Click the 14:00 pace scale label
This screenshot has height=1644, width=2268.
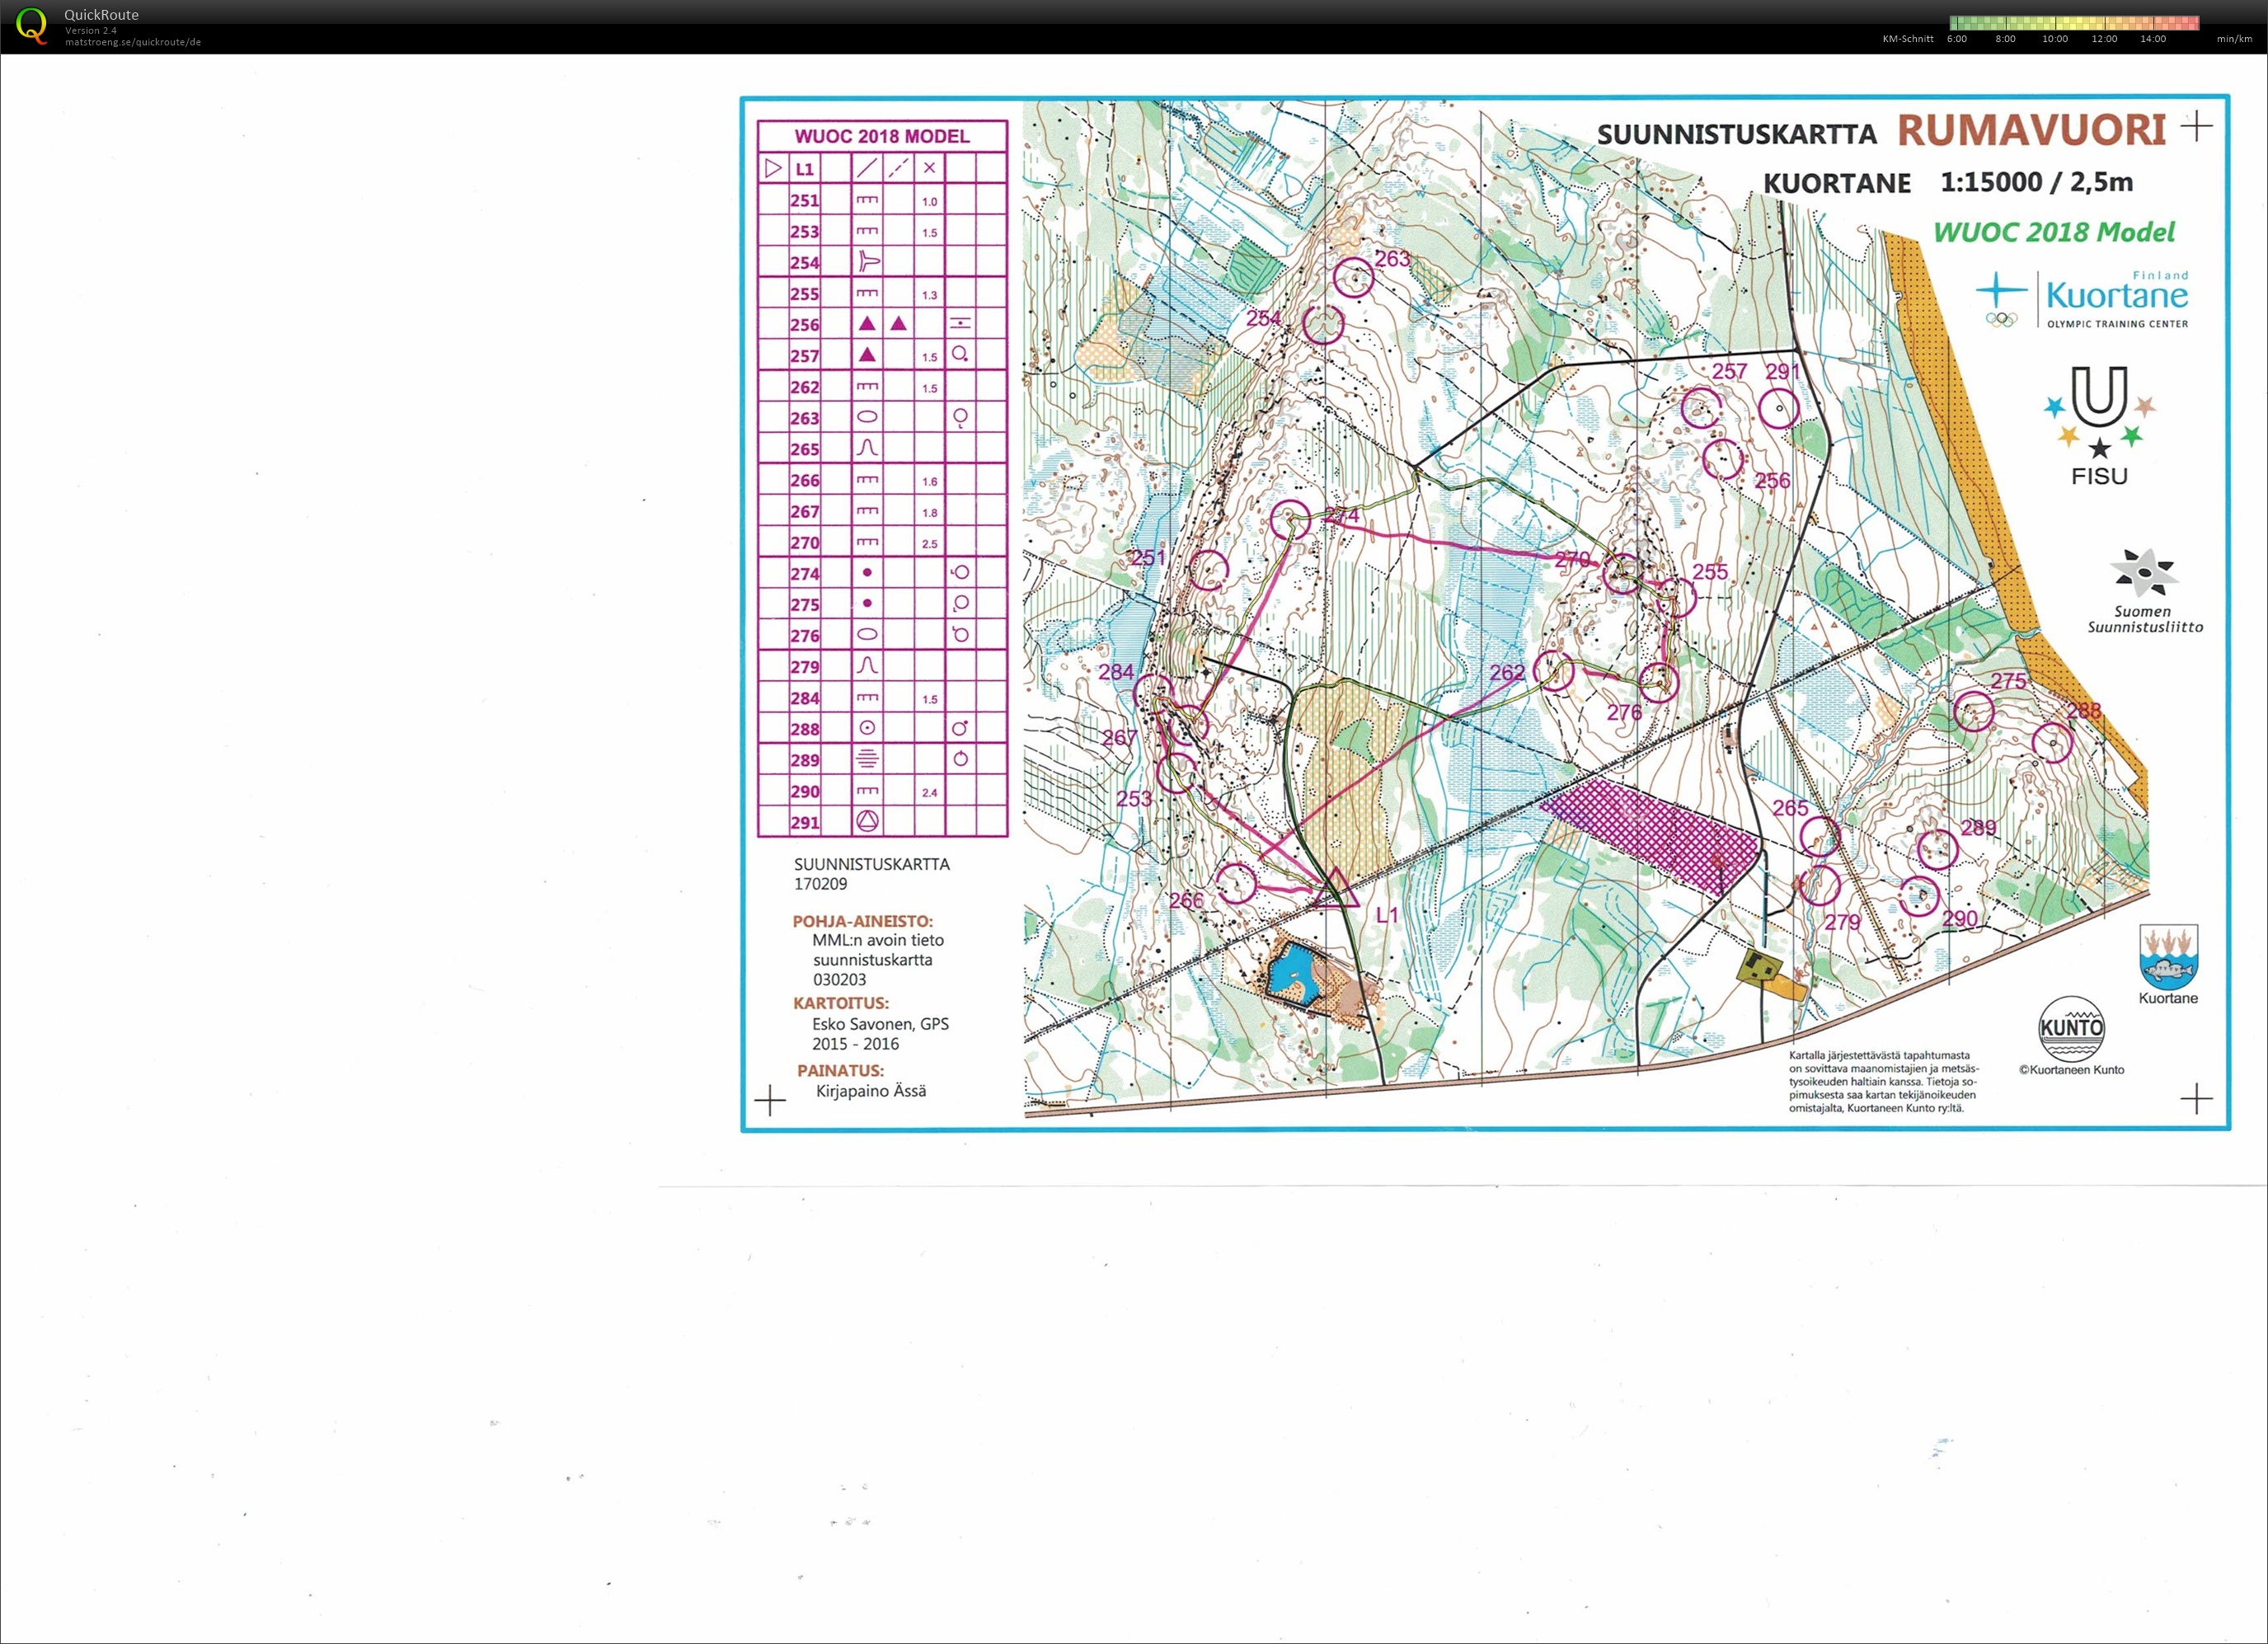[x=2153, y=39]
